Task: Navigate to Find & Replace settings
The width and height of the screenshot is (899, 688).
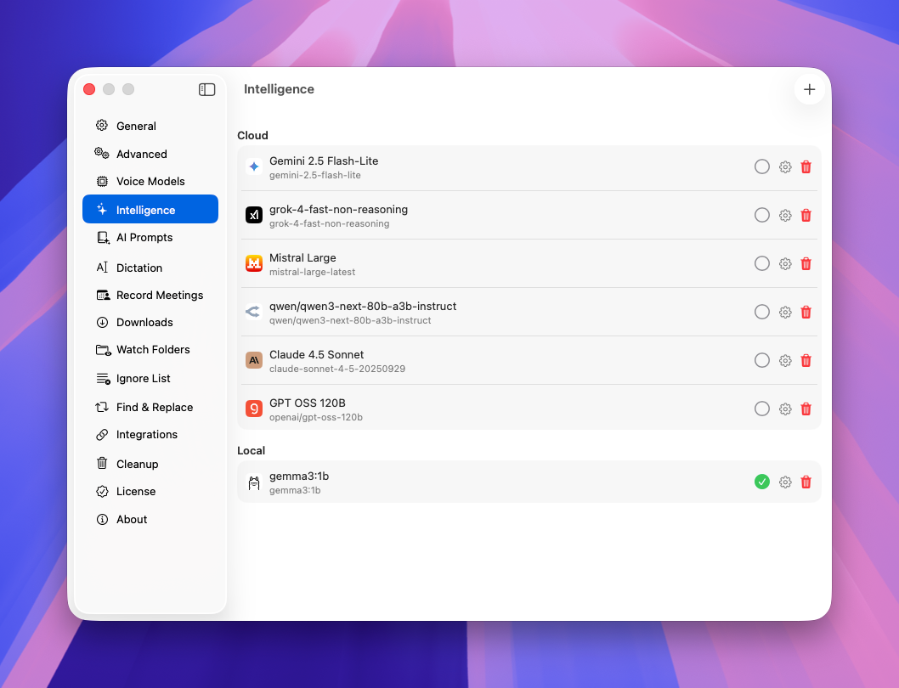Action: (155, 407)
